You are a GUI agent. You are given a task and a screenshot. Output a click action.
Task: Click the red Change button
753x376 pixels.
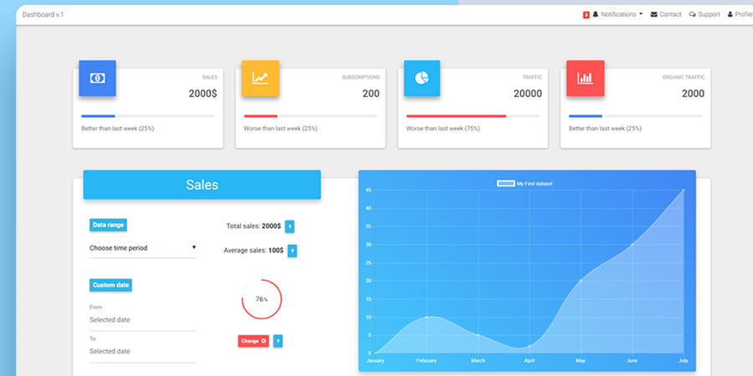pos(254,341)
